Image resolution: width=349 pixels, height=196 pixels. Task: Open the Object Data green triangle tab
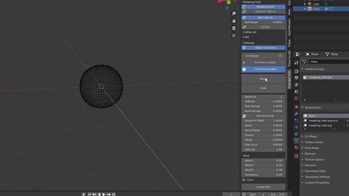pos(296,140)
